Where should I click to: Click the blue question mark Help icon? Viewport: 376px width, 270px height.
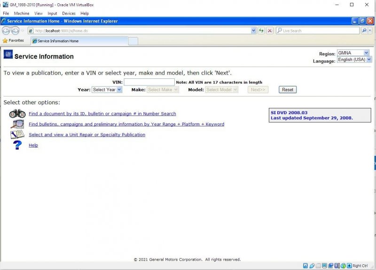[17, 145]
